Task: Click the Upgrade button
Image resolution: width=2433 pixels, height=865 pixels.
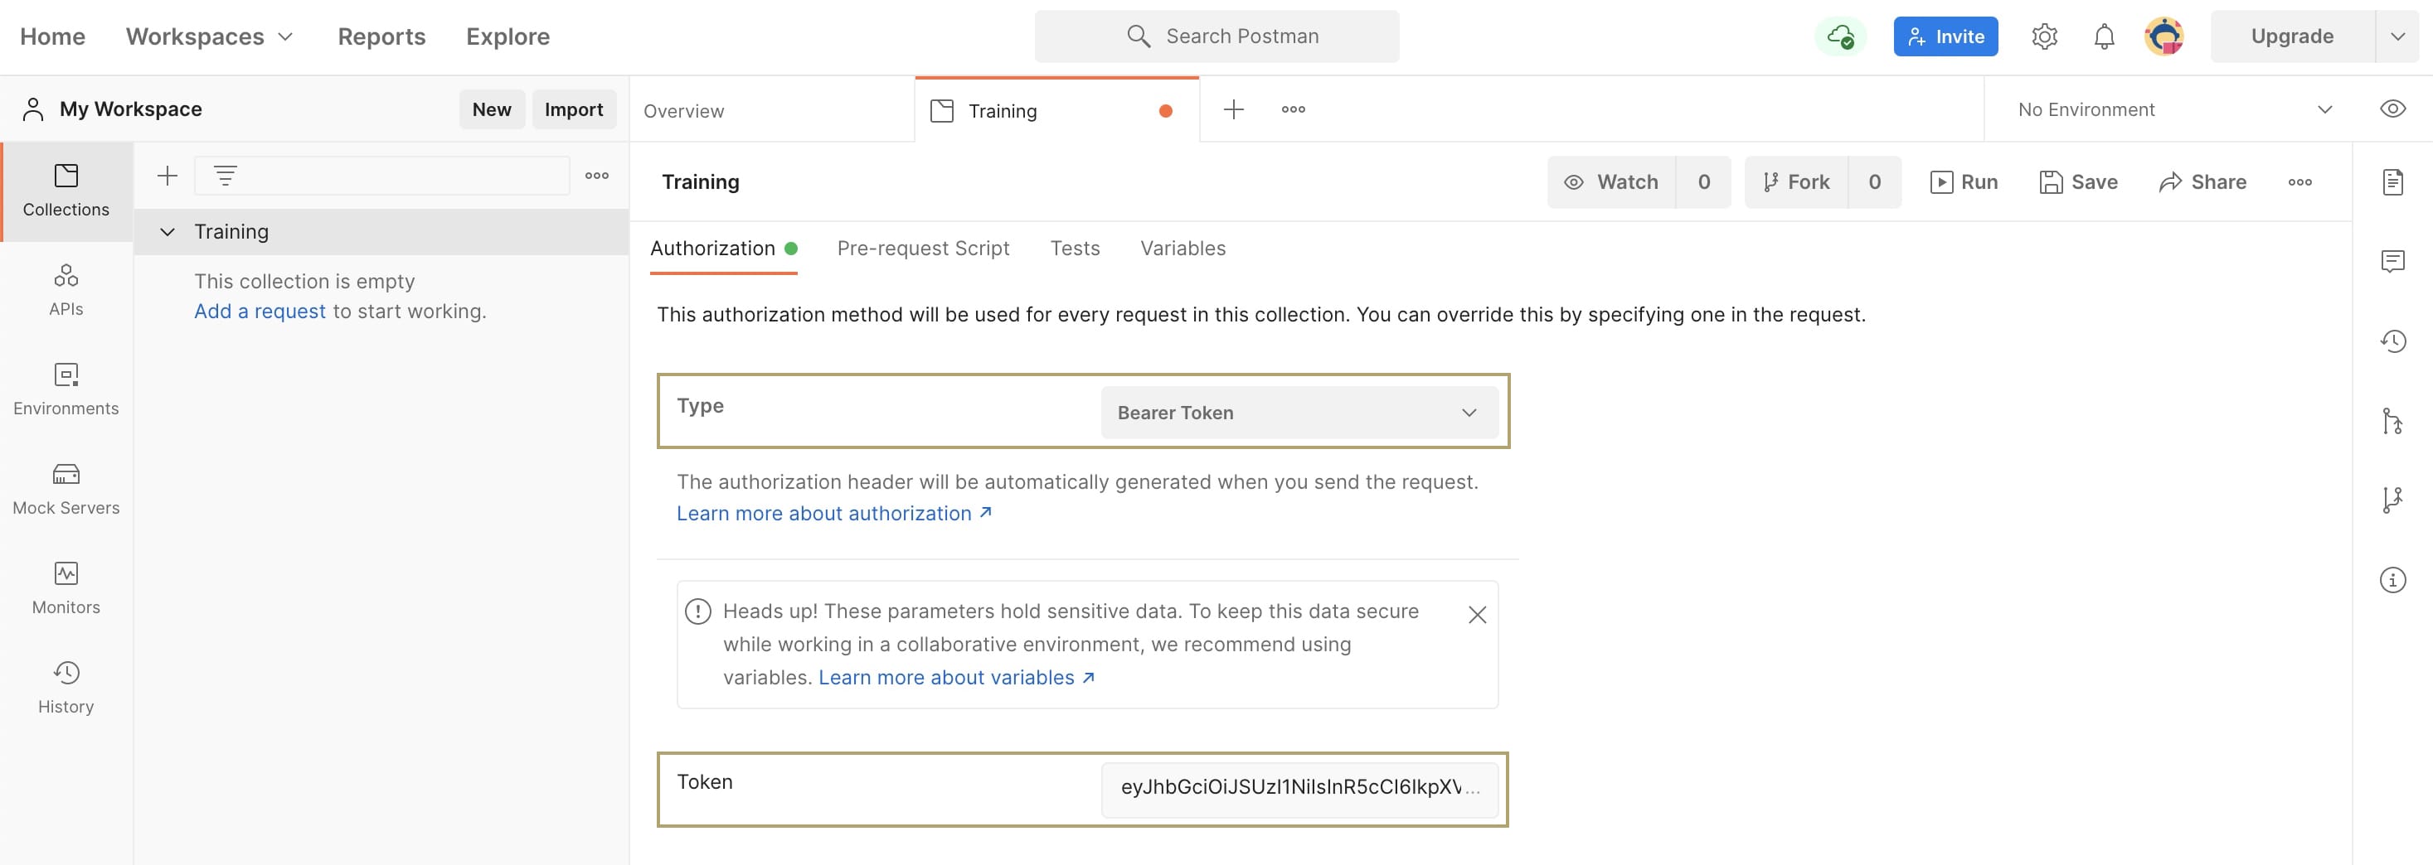Action: point(2291,36)
